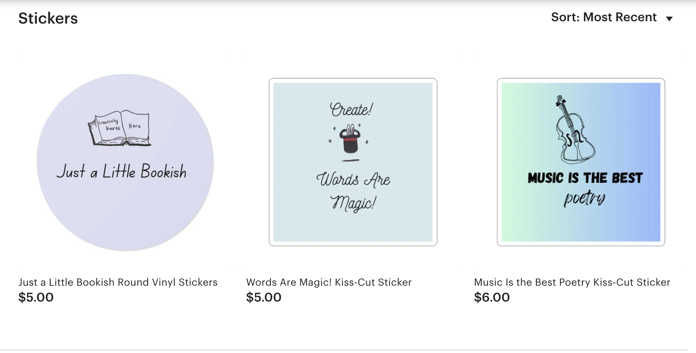The width and height of the screenshot is (696, 353).
Task: Click the $5.00 price under the Bookish sticker
Action: pyautogui.click(x=36, y=297)
